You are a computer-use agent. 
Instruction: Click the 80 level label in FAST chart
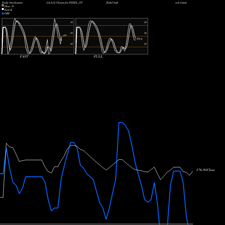click(x=72, y=22)
